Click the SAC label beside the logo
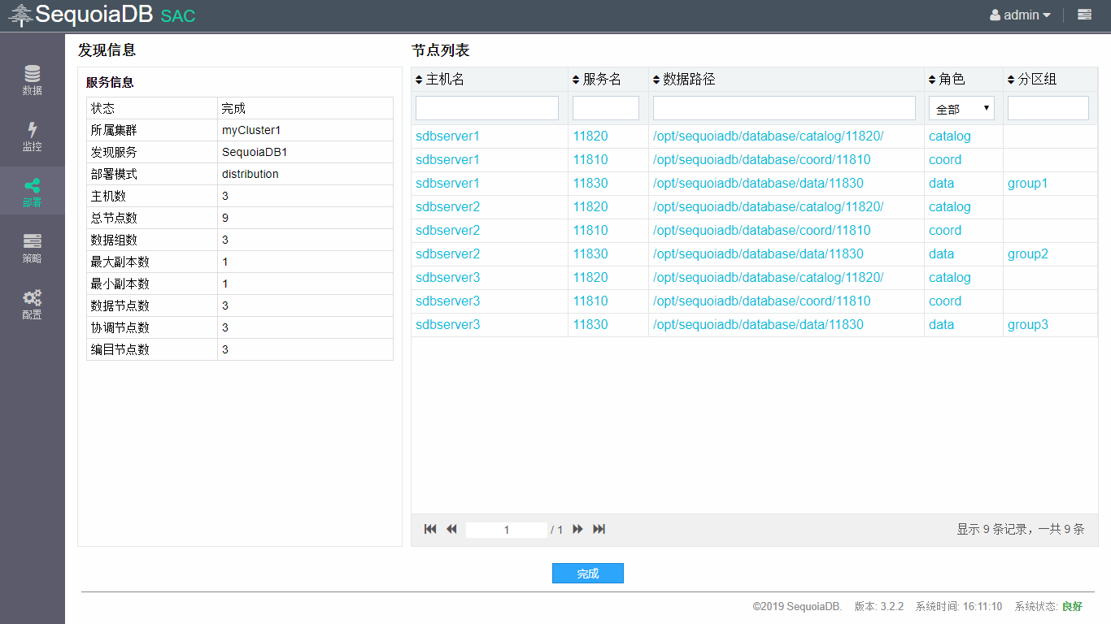The height and width of the screenshot is (624, 1111). tap(178, 16)
